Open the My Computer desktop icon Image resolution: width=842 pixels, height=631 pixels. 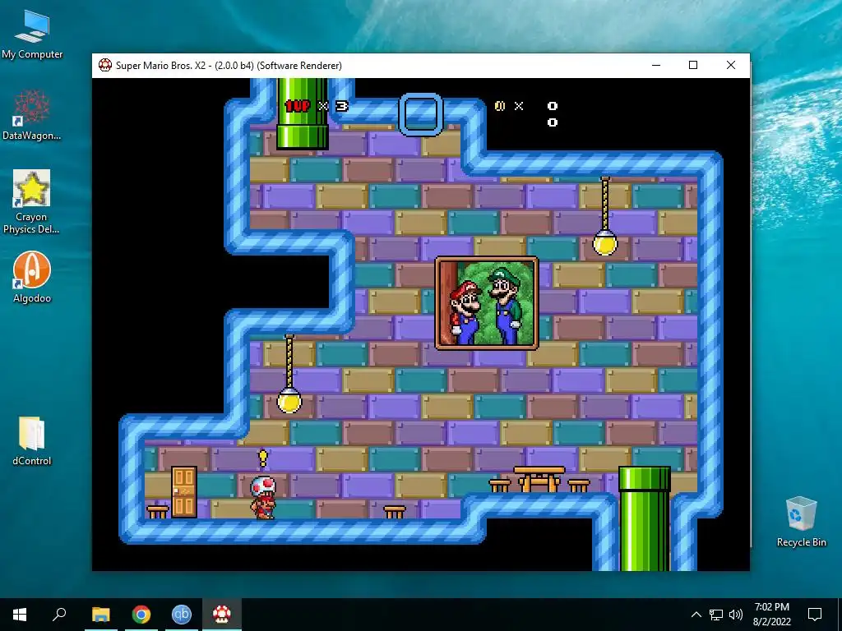pos(32,34)
